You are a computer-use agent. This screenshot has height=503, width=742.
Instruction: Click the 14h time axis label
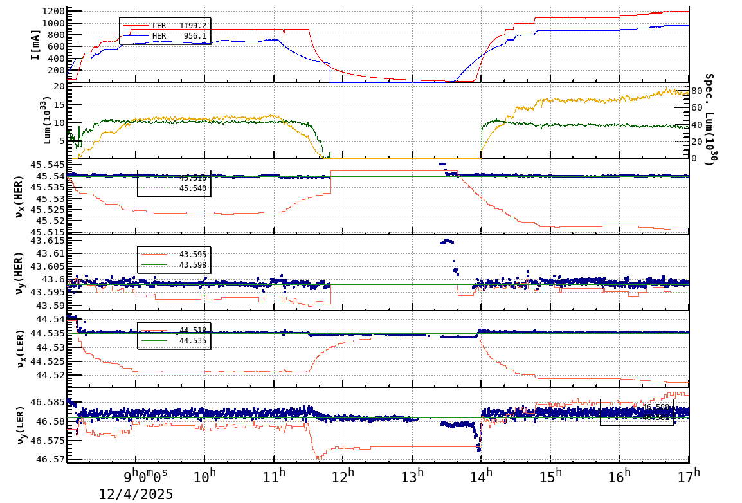click(x=481, y=475)
